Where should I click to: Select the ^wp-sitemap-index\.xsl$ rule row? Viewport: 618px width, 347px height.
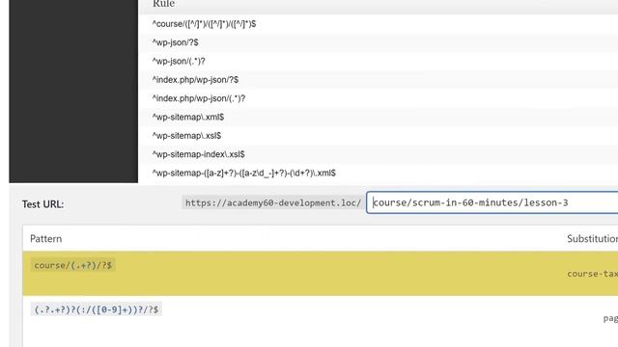(379, 154)
